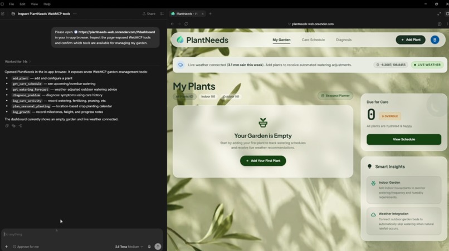Click the feedback icon below the response
Screen dimensions: 449x251
[x=13, y=126]
